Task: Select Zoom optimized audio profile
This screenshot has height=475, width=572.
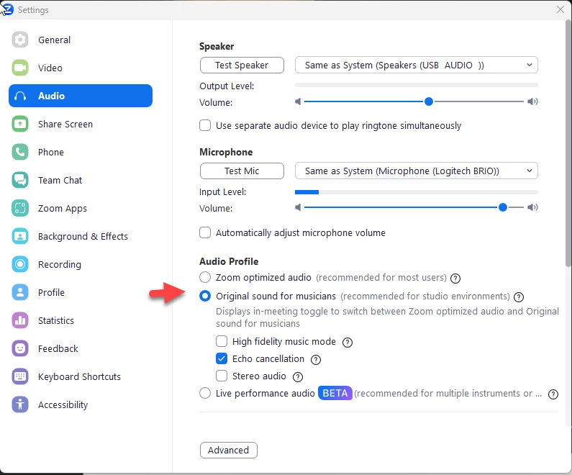Action: (x=205, y=277)
